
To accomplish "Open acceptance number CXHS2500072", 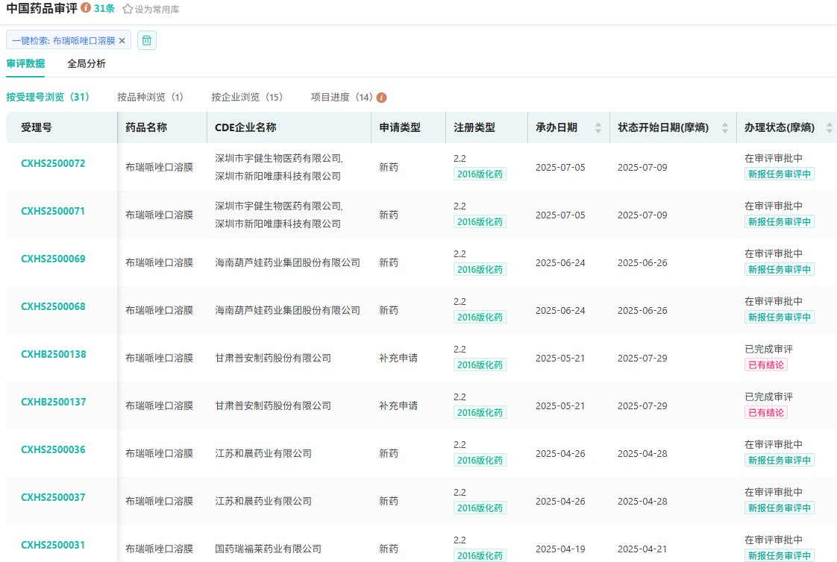I will [53, 163].
